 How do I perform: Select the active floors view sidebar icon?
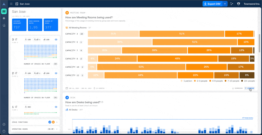point(4,11)
